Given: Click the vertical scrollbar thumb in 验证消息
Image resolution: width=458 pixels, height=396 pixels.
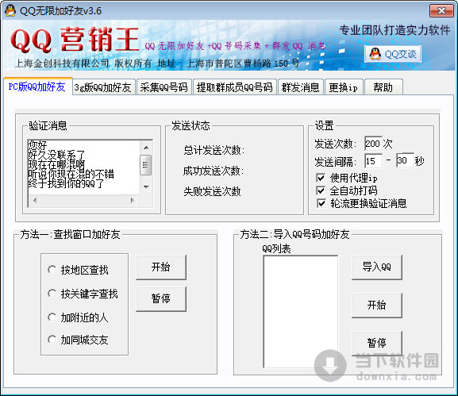Looking at the screenshot, I should point(146,165).
